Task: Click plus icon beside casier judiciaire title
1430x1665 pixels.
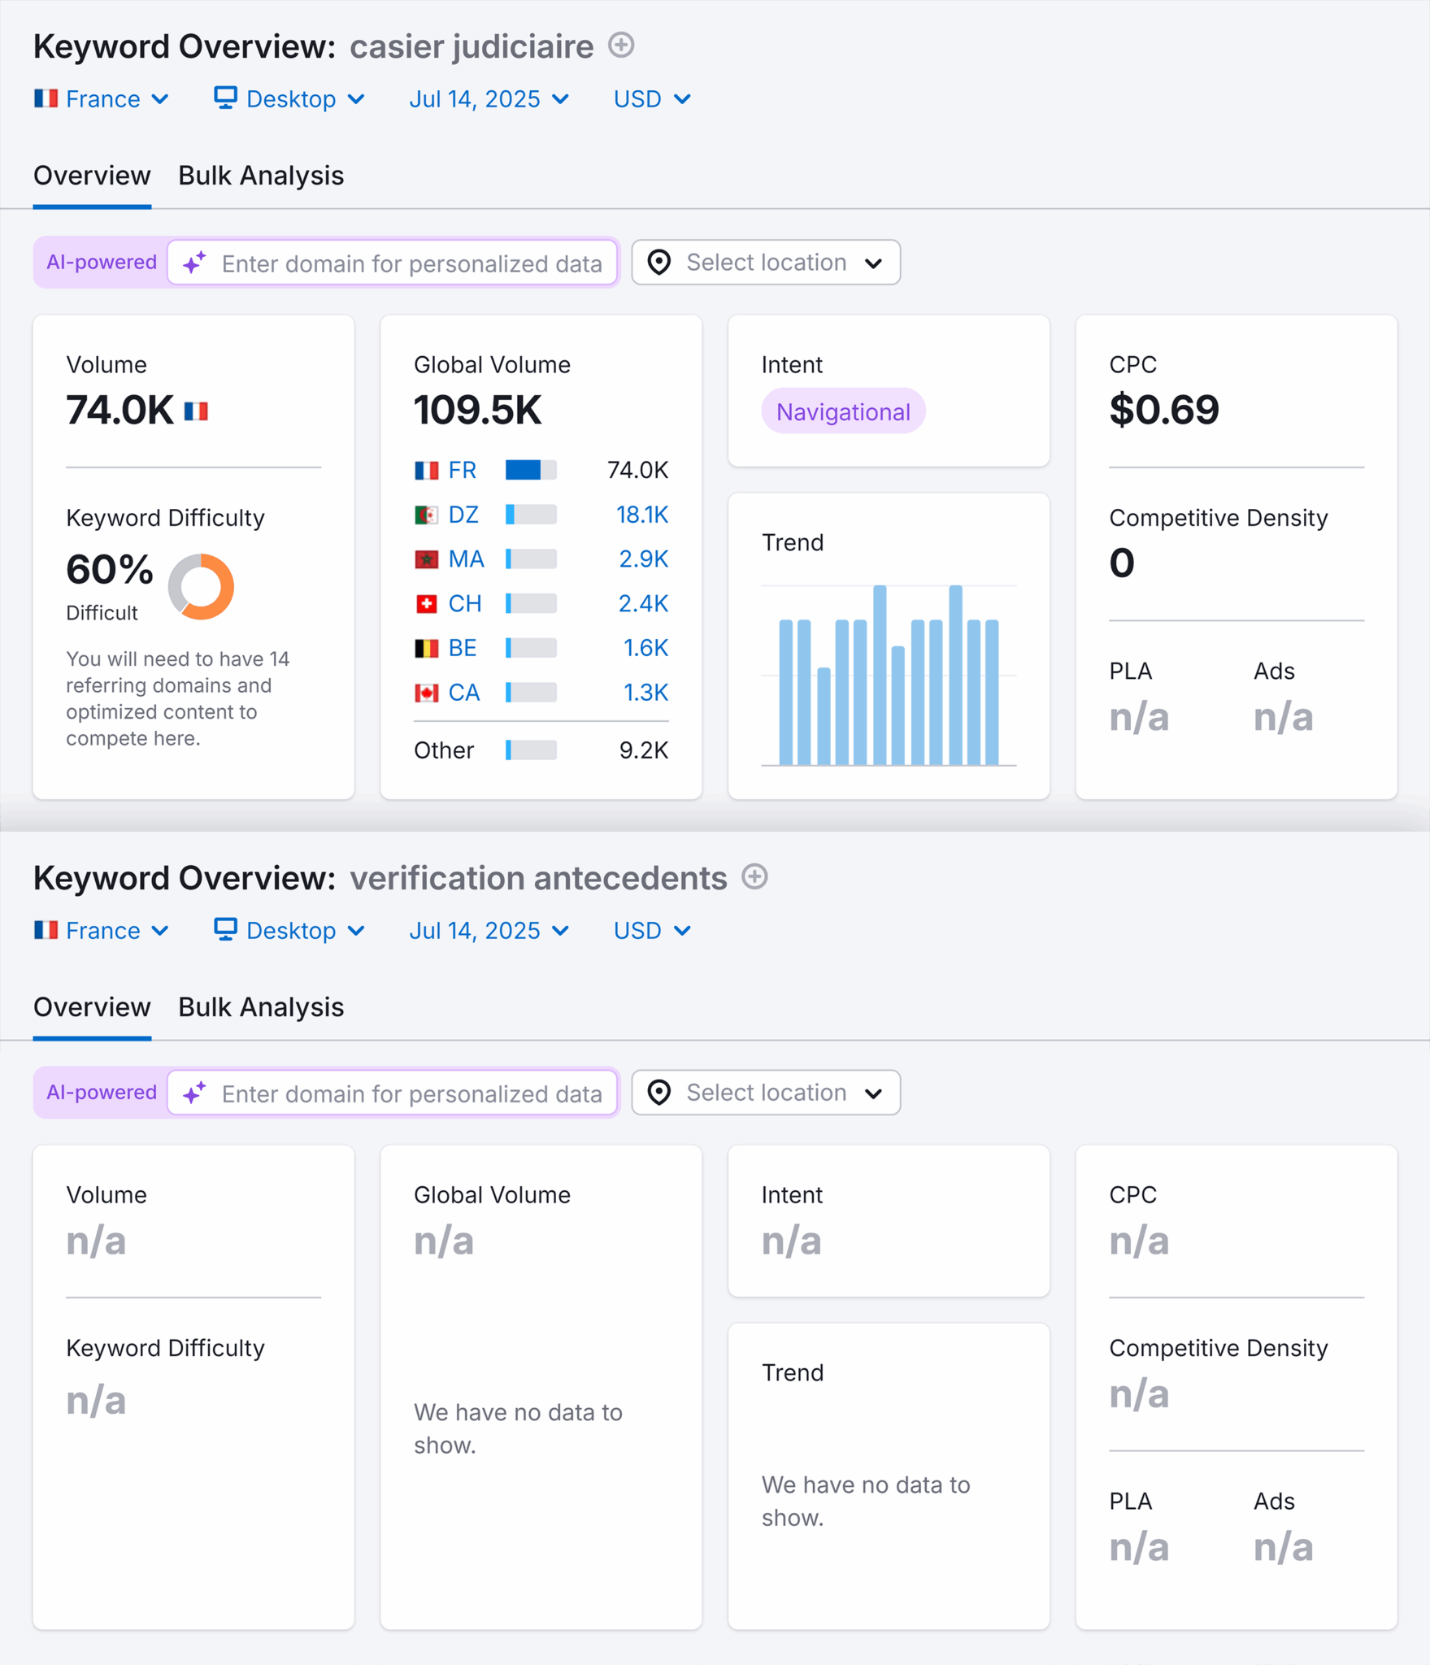Action: [x=621, y=46]
